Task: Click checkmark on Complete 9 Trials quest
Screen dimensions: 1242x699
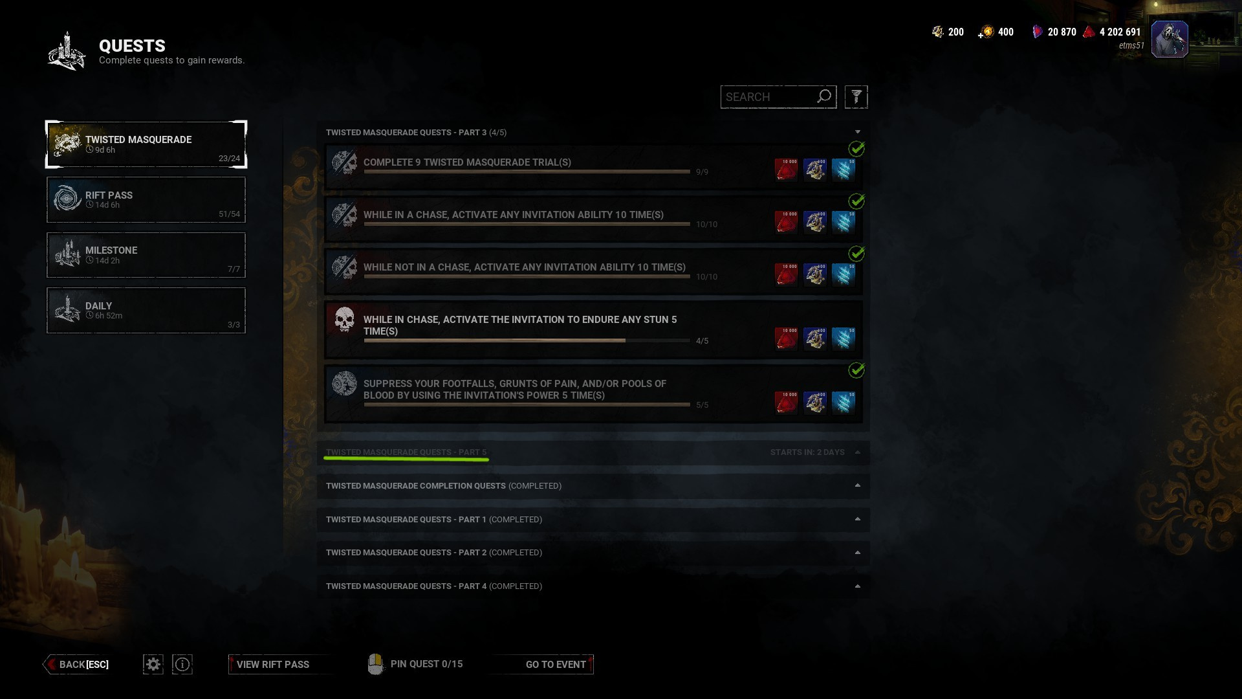Action: [856, 149]
